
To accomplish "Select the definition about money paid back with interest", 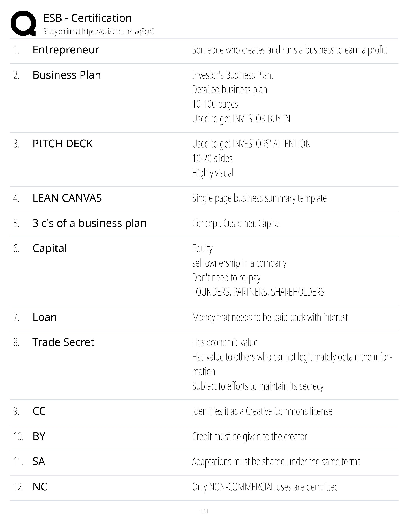I will (270, 317).
